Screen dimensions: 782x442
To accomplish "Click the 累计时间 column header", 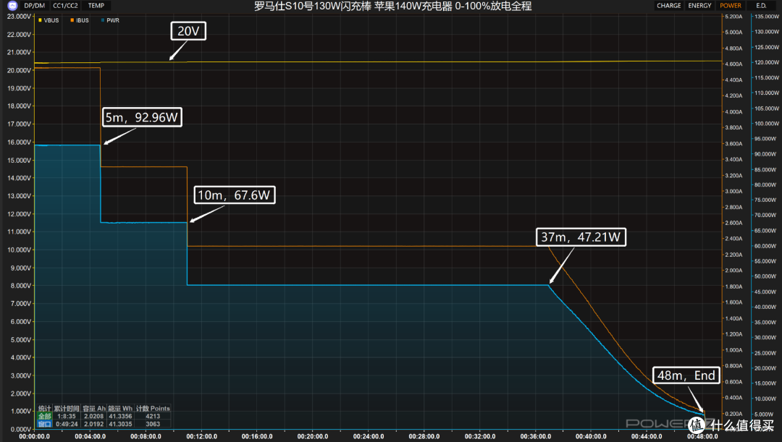I will click(x=67, y=408).
